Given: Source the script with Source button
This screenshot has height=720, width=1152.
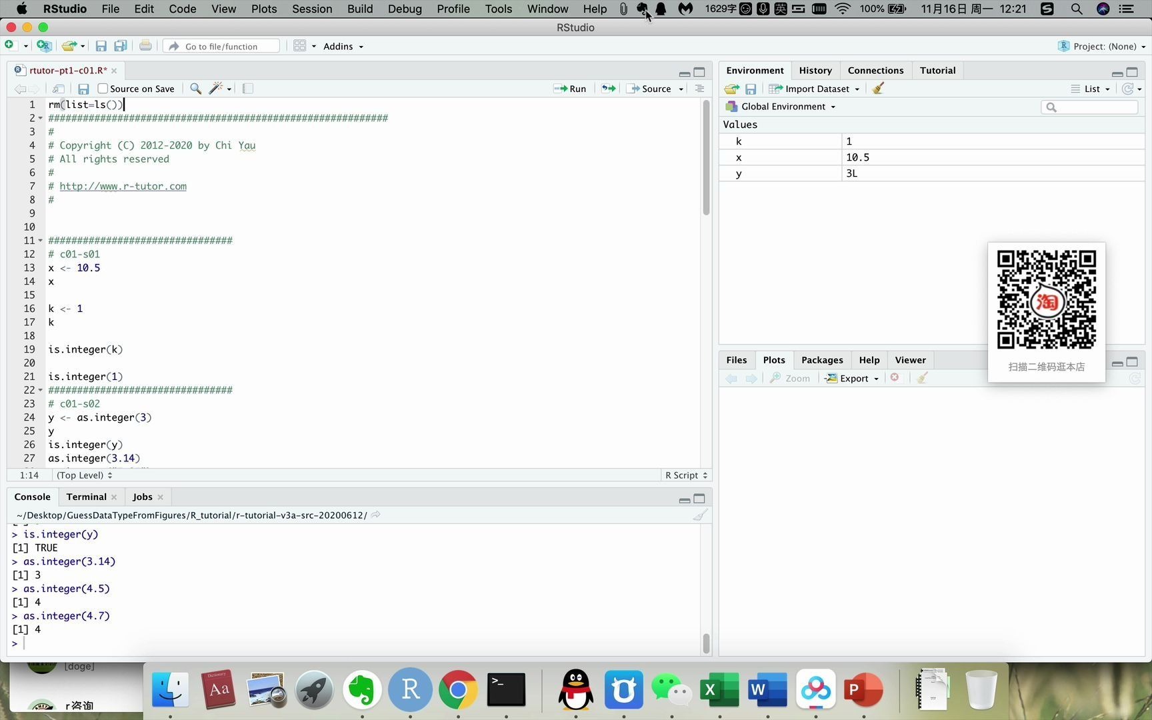Looking at the screenshot, I should point(649,89).
